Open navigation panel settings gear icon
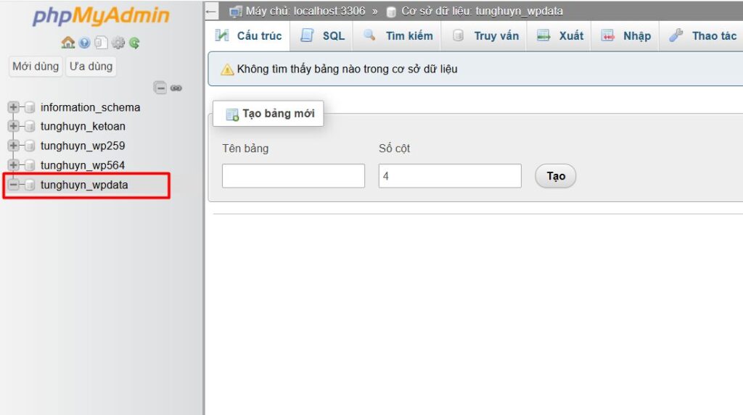This screenshot has height=415, width=743. 118,43
